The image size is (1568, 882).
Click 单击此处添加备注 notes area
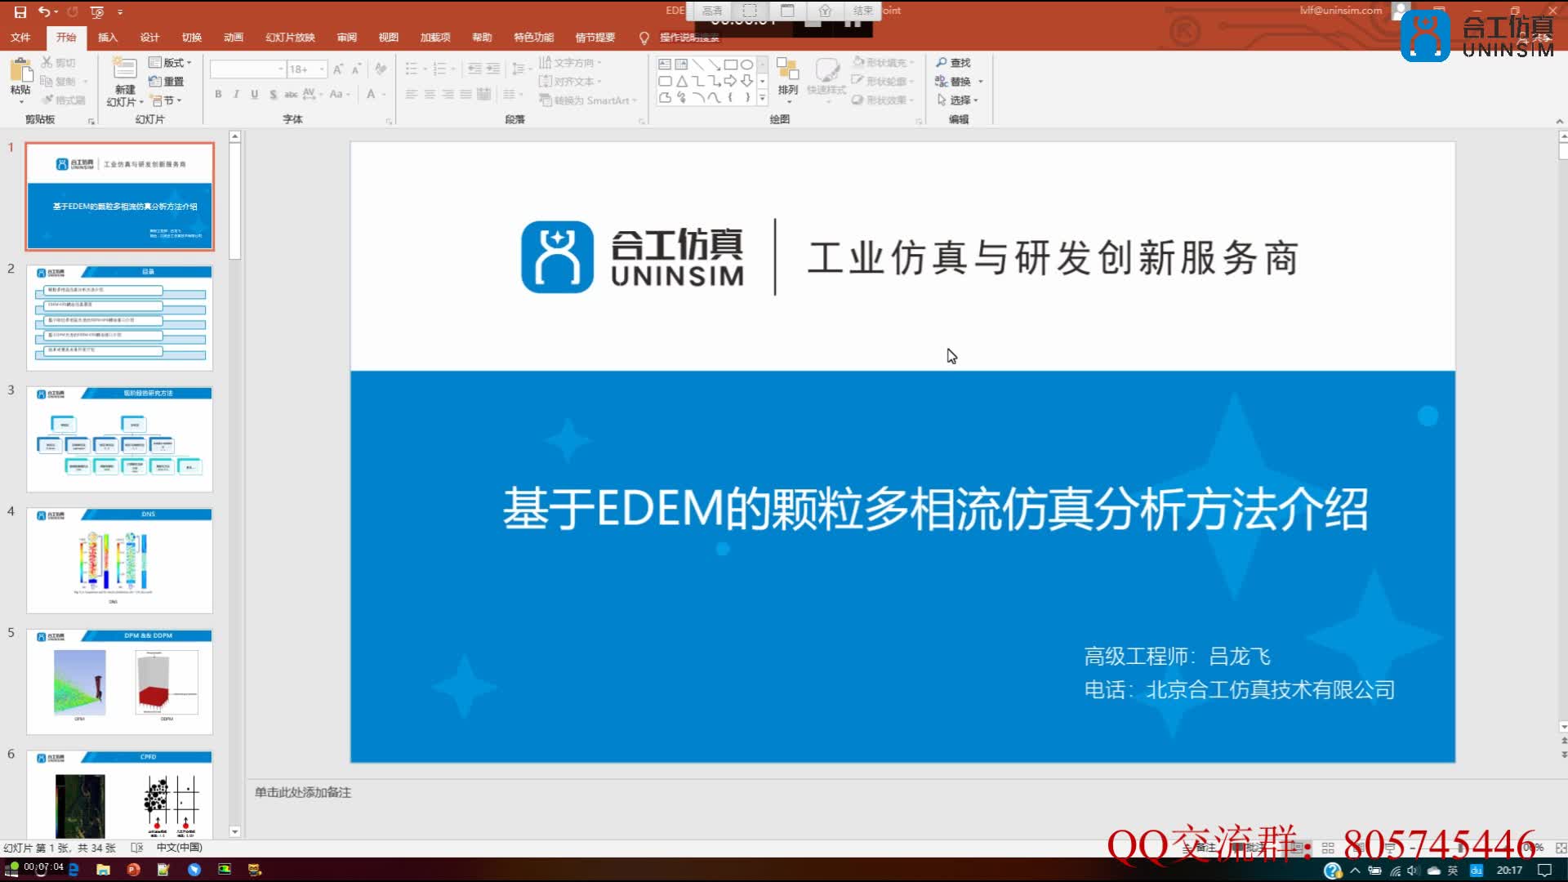[303, 792]
